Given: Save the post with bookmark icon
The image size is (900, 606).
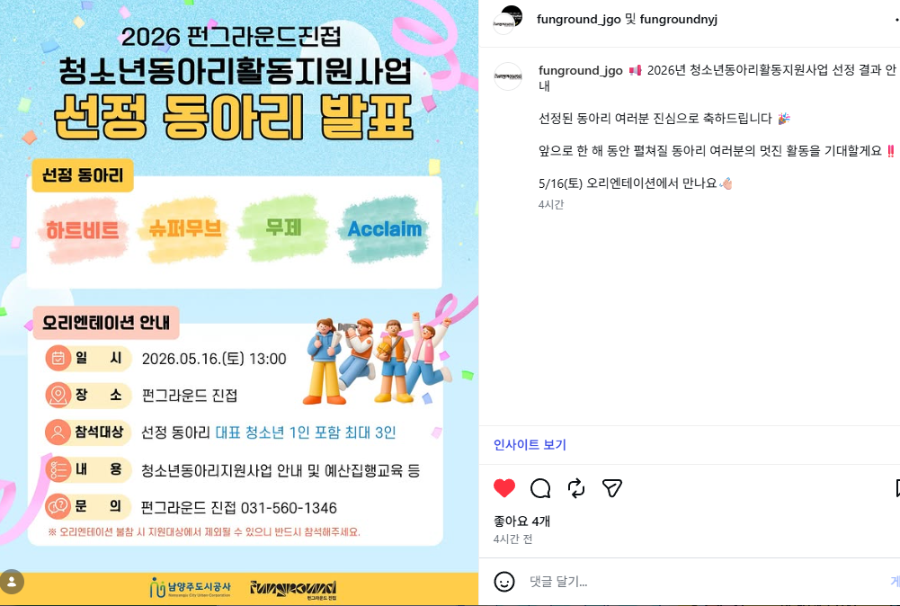Looking at the screenshot, I should 897,488.
